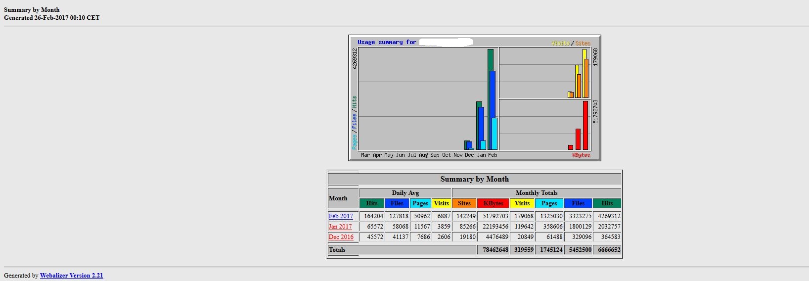Select the KBytes value 4476489
Screen dimensions: 809x281
pyautogui.click(x=497, y=237)
